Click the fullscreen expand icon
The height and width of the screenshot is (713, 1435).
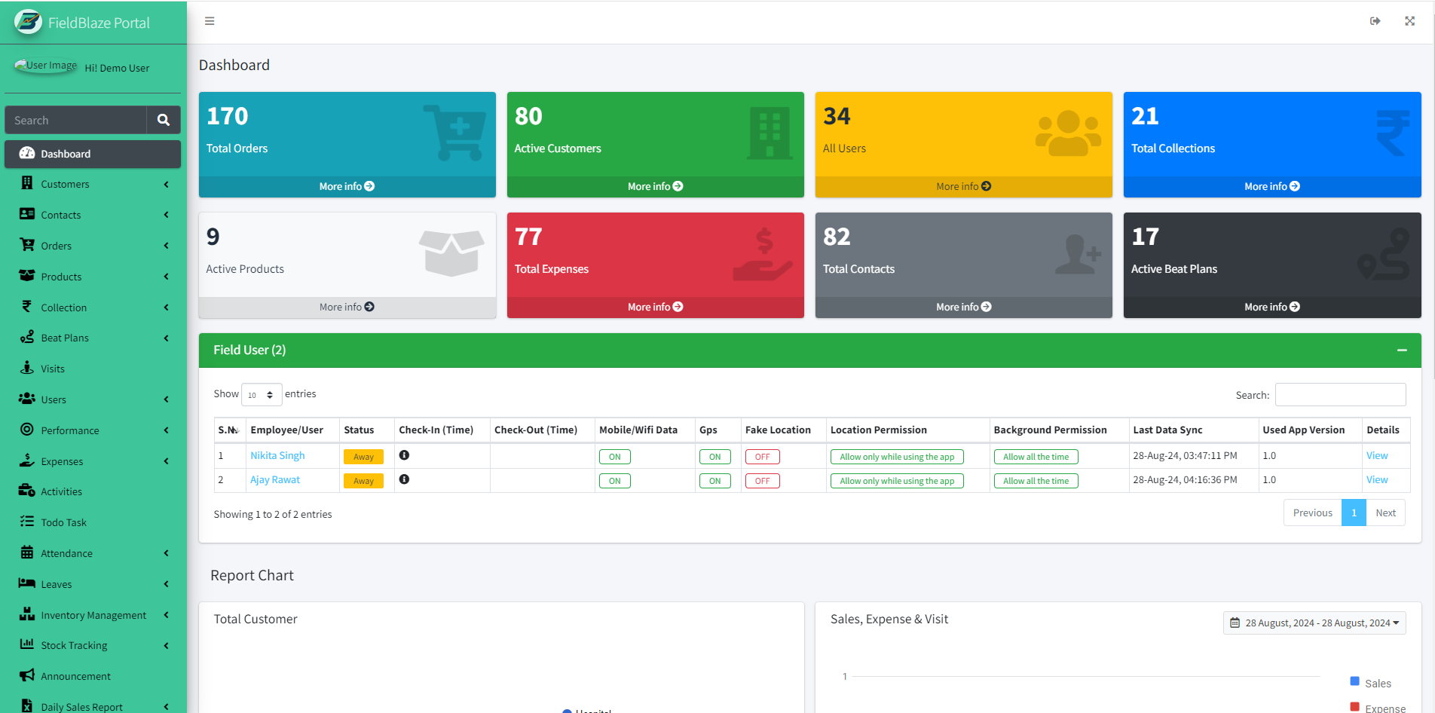[x=1409, y=21]
